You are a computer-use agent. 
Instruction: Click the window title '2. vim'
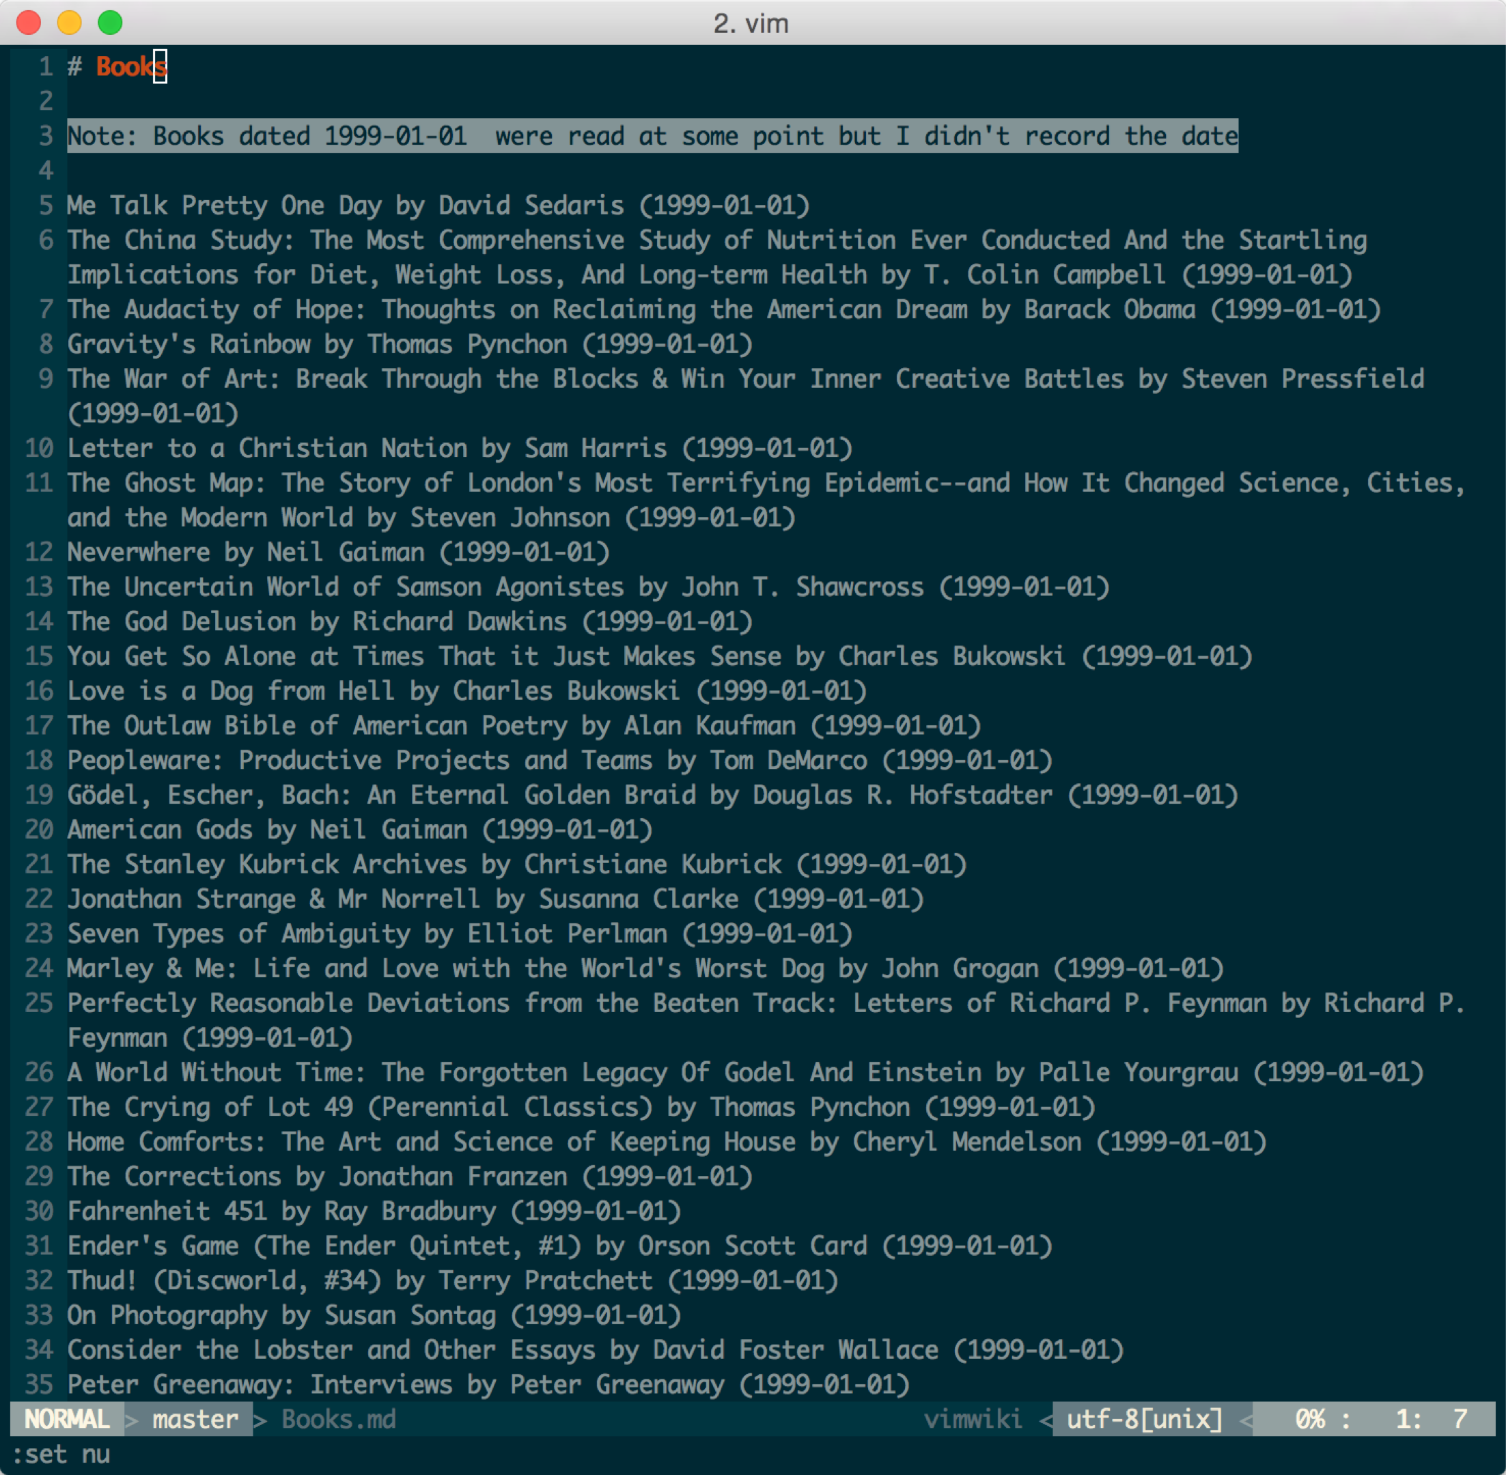point(751,23)
